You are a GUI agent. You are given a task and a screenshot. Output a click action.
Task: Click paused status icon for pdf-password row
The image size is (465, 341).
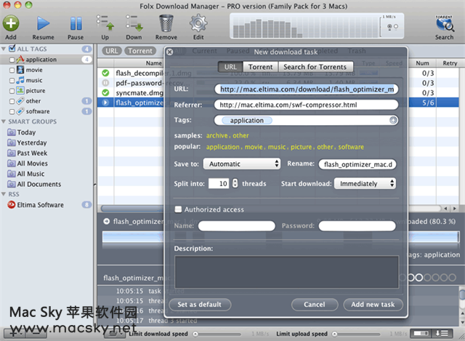pos(105,83)
